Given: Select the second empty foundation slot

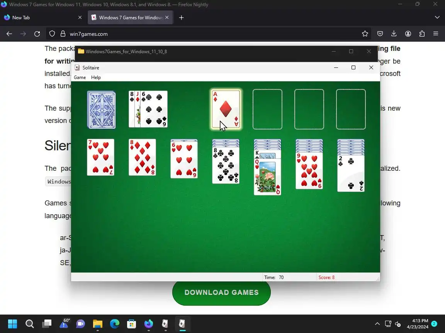Looking at the screenshot, I should 267,109.
